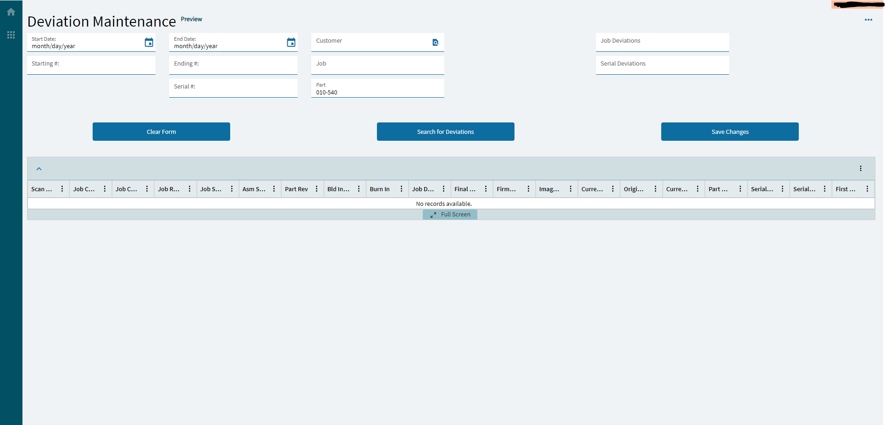
Task: Open the Scan column menu dots
Action: [x=62, y=189]
